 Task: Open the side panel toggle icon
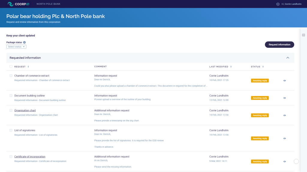(303, 35)
